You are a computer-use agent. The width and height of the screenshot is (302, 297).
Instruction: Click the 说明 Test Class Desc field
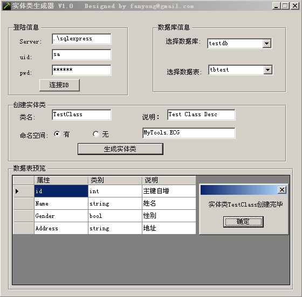point(201,115)
